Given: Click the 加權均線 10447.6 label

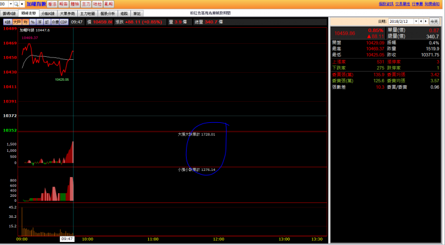Looking at the screenshot, I should [x=35, y=30].
